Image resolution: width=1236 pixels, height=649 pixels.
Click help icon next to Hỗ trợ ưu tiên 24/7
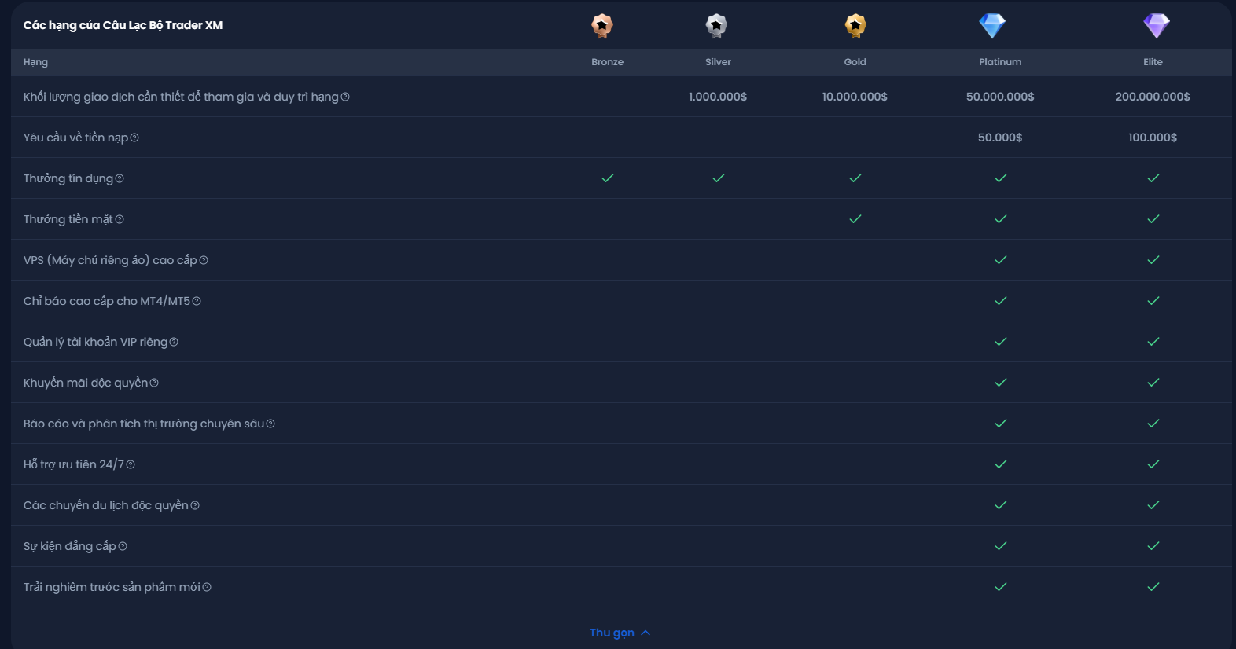tap(131, 465)
